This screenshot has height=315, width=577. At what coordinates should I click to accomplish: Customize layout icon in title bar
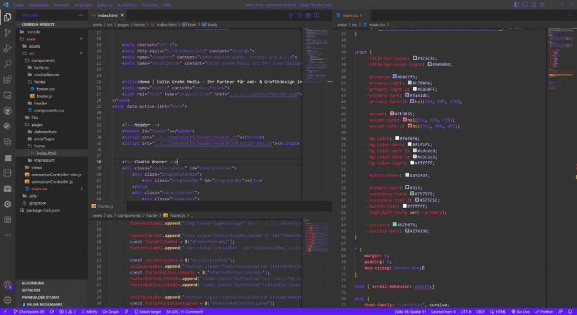click(542, 5)
